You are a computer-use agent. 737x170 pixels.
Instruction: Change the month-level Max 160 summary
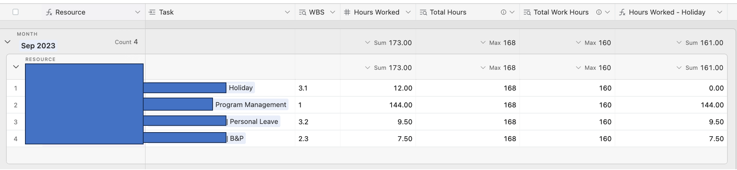coord(593,43)
